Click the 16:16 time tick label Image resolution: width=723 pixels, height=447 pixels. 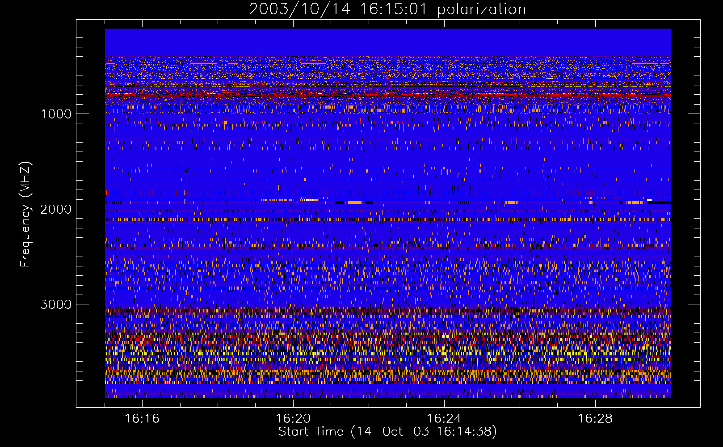point(142,418)
